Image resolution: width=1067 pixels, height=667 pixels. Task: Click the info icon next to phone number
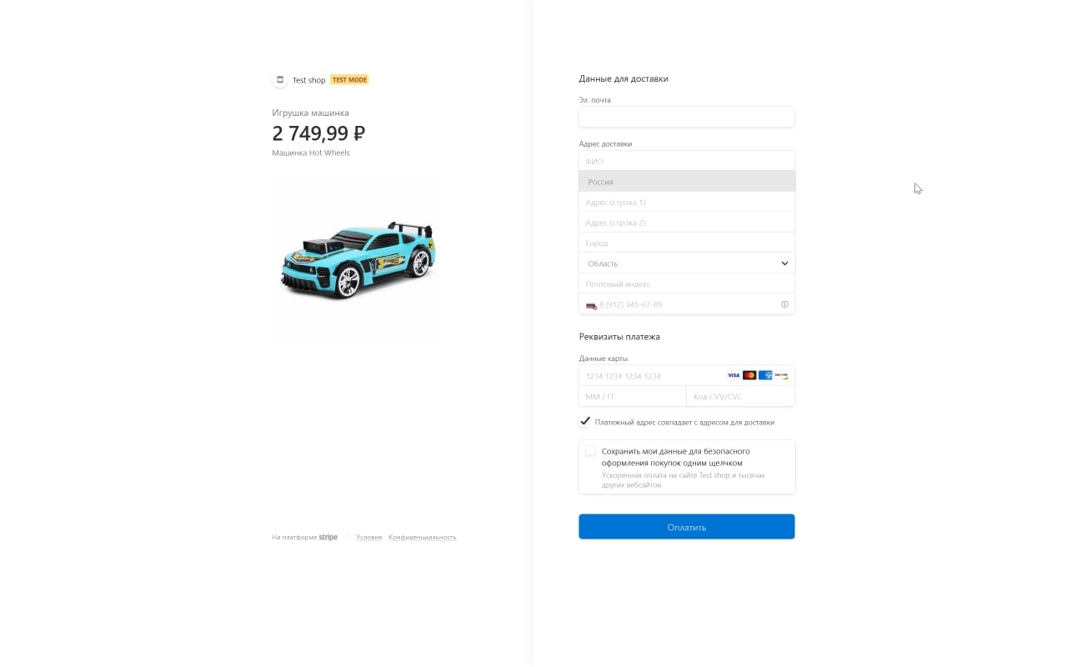784,304
